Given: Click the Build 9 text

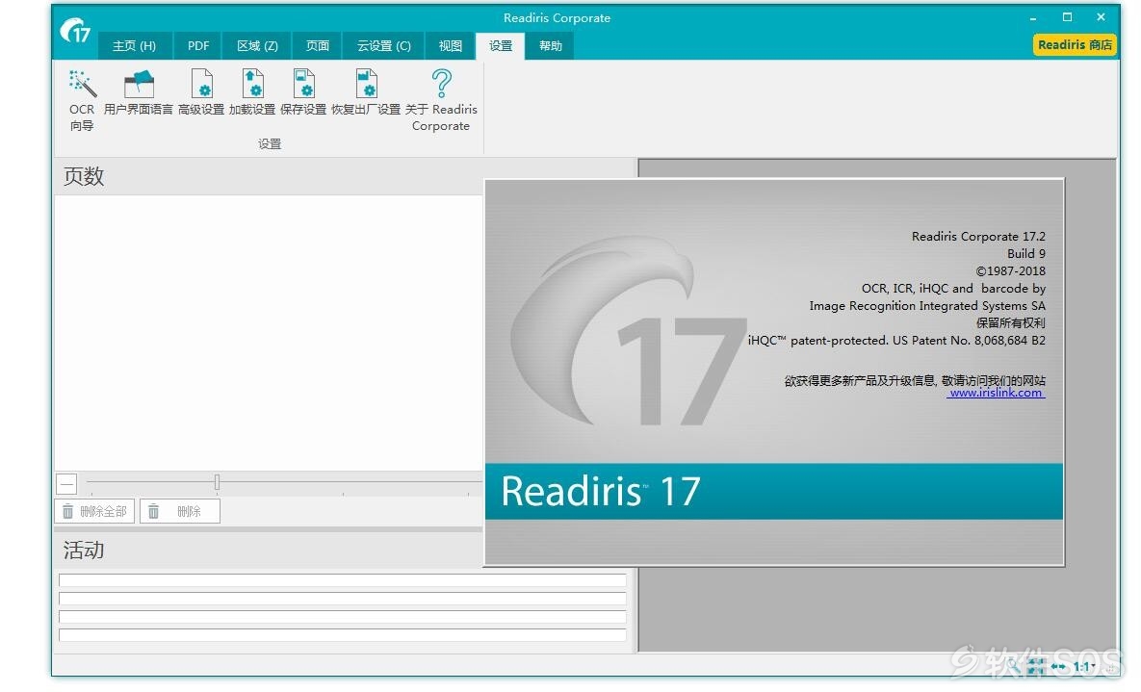Looking at the screenshot, I should (x=1026, y=254).
